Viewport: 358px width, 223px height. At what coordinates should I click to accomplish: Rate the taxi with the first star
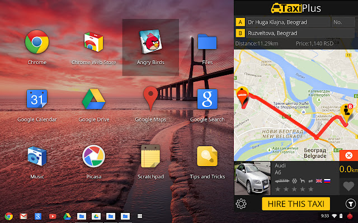[278, 189]
